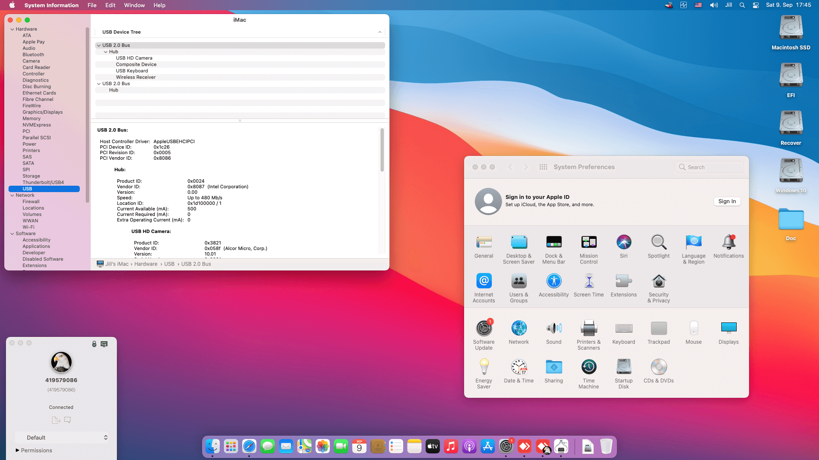The image size is (819, 460).
Task: Open Displays preferences pane
Action: click(729, 333)
